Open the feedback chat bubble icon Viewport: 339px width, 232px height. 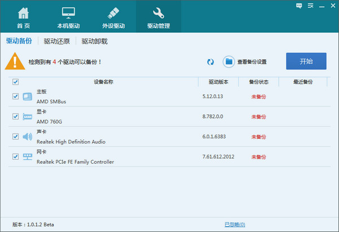point(298,5)
